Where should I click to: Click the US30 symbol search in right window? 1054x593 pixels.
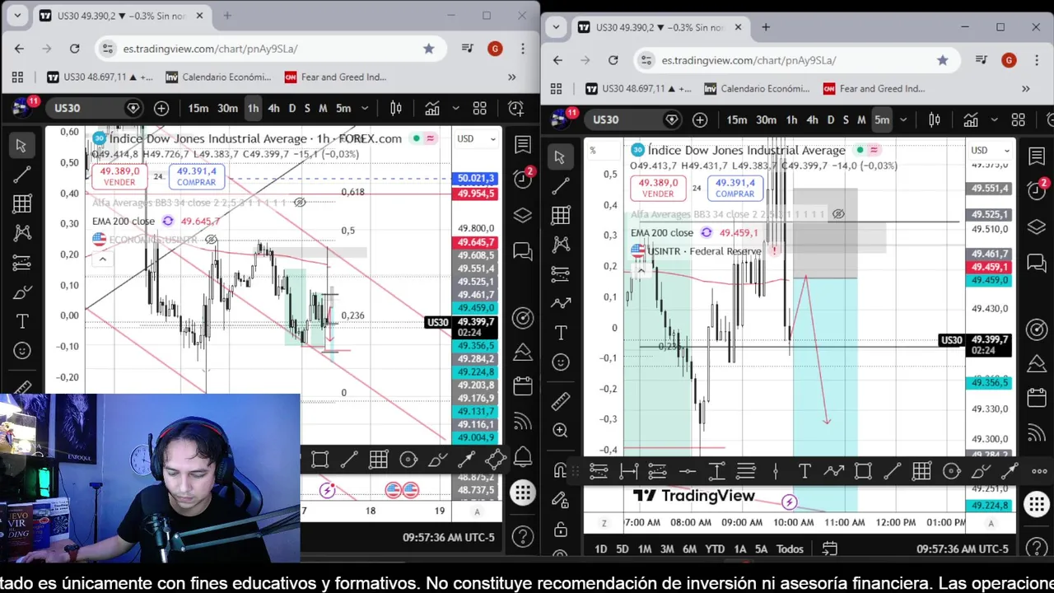(x=631, y=119)
